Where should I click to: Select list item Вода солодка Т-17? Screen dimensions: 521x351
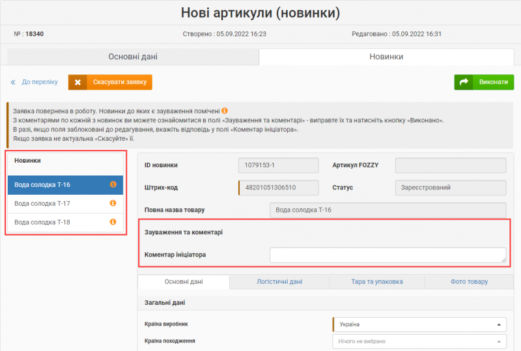tap(66, 203)
